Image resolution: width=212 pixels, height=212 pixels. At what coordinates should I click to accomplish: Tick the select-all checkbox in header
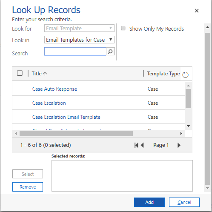point(20,73)
